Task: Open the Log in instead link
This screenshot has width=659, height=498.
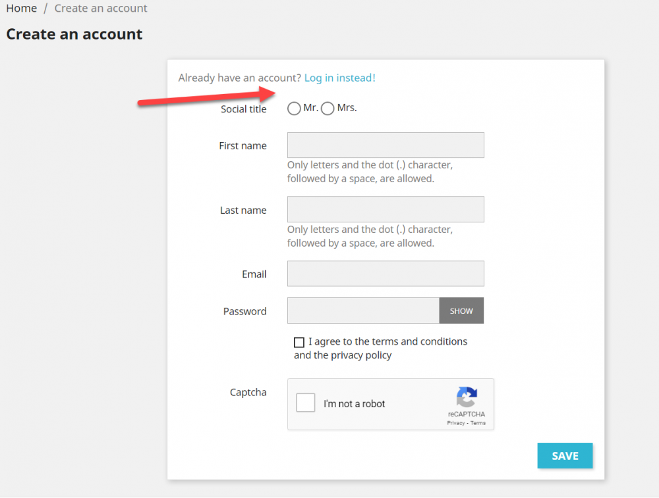Action: point(339,78)
